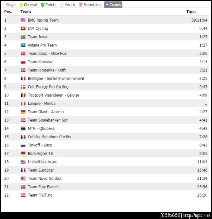Click the French flag next to Bretagne - Séché Environnement

[x=23, y=79]
